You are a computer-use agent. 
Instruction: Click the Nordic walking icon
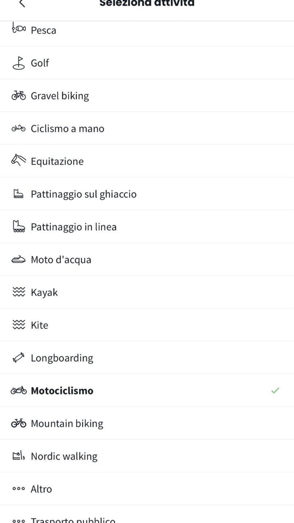[19, 456]
